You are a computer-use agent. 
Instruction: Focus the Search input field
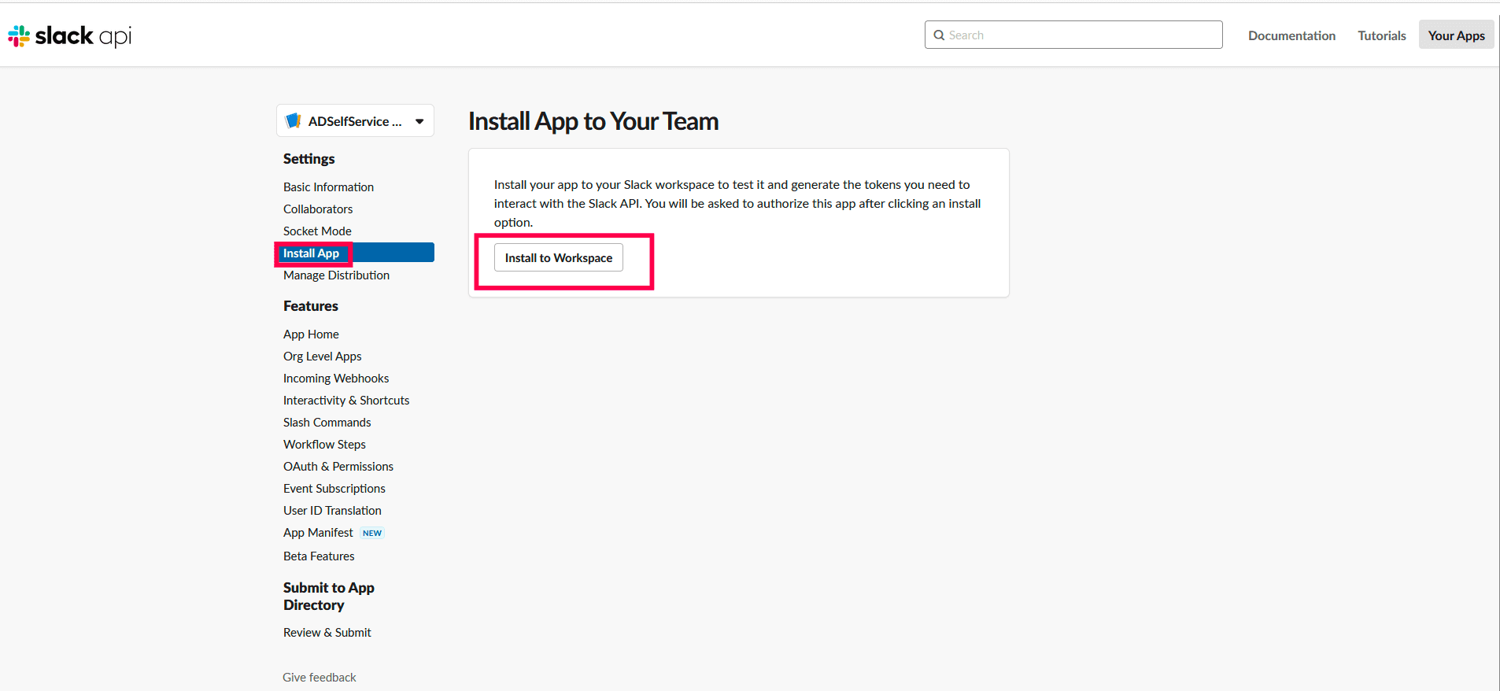pos(1073,35)
